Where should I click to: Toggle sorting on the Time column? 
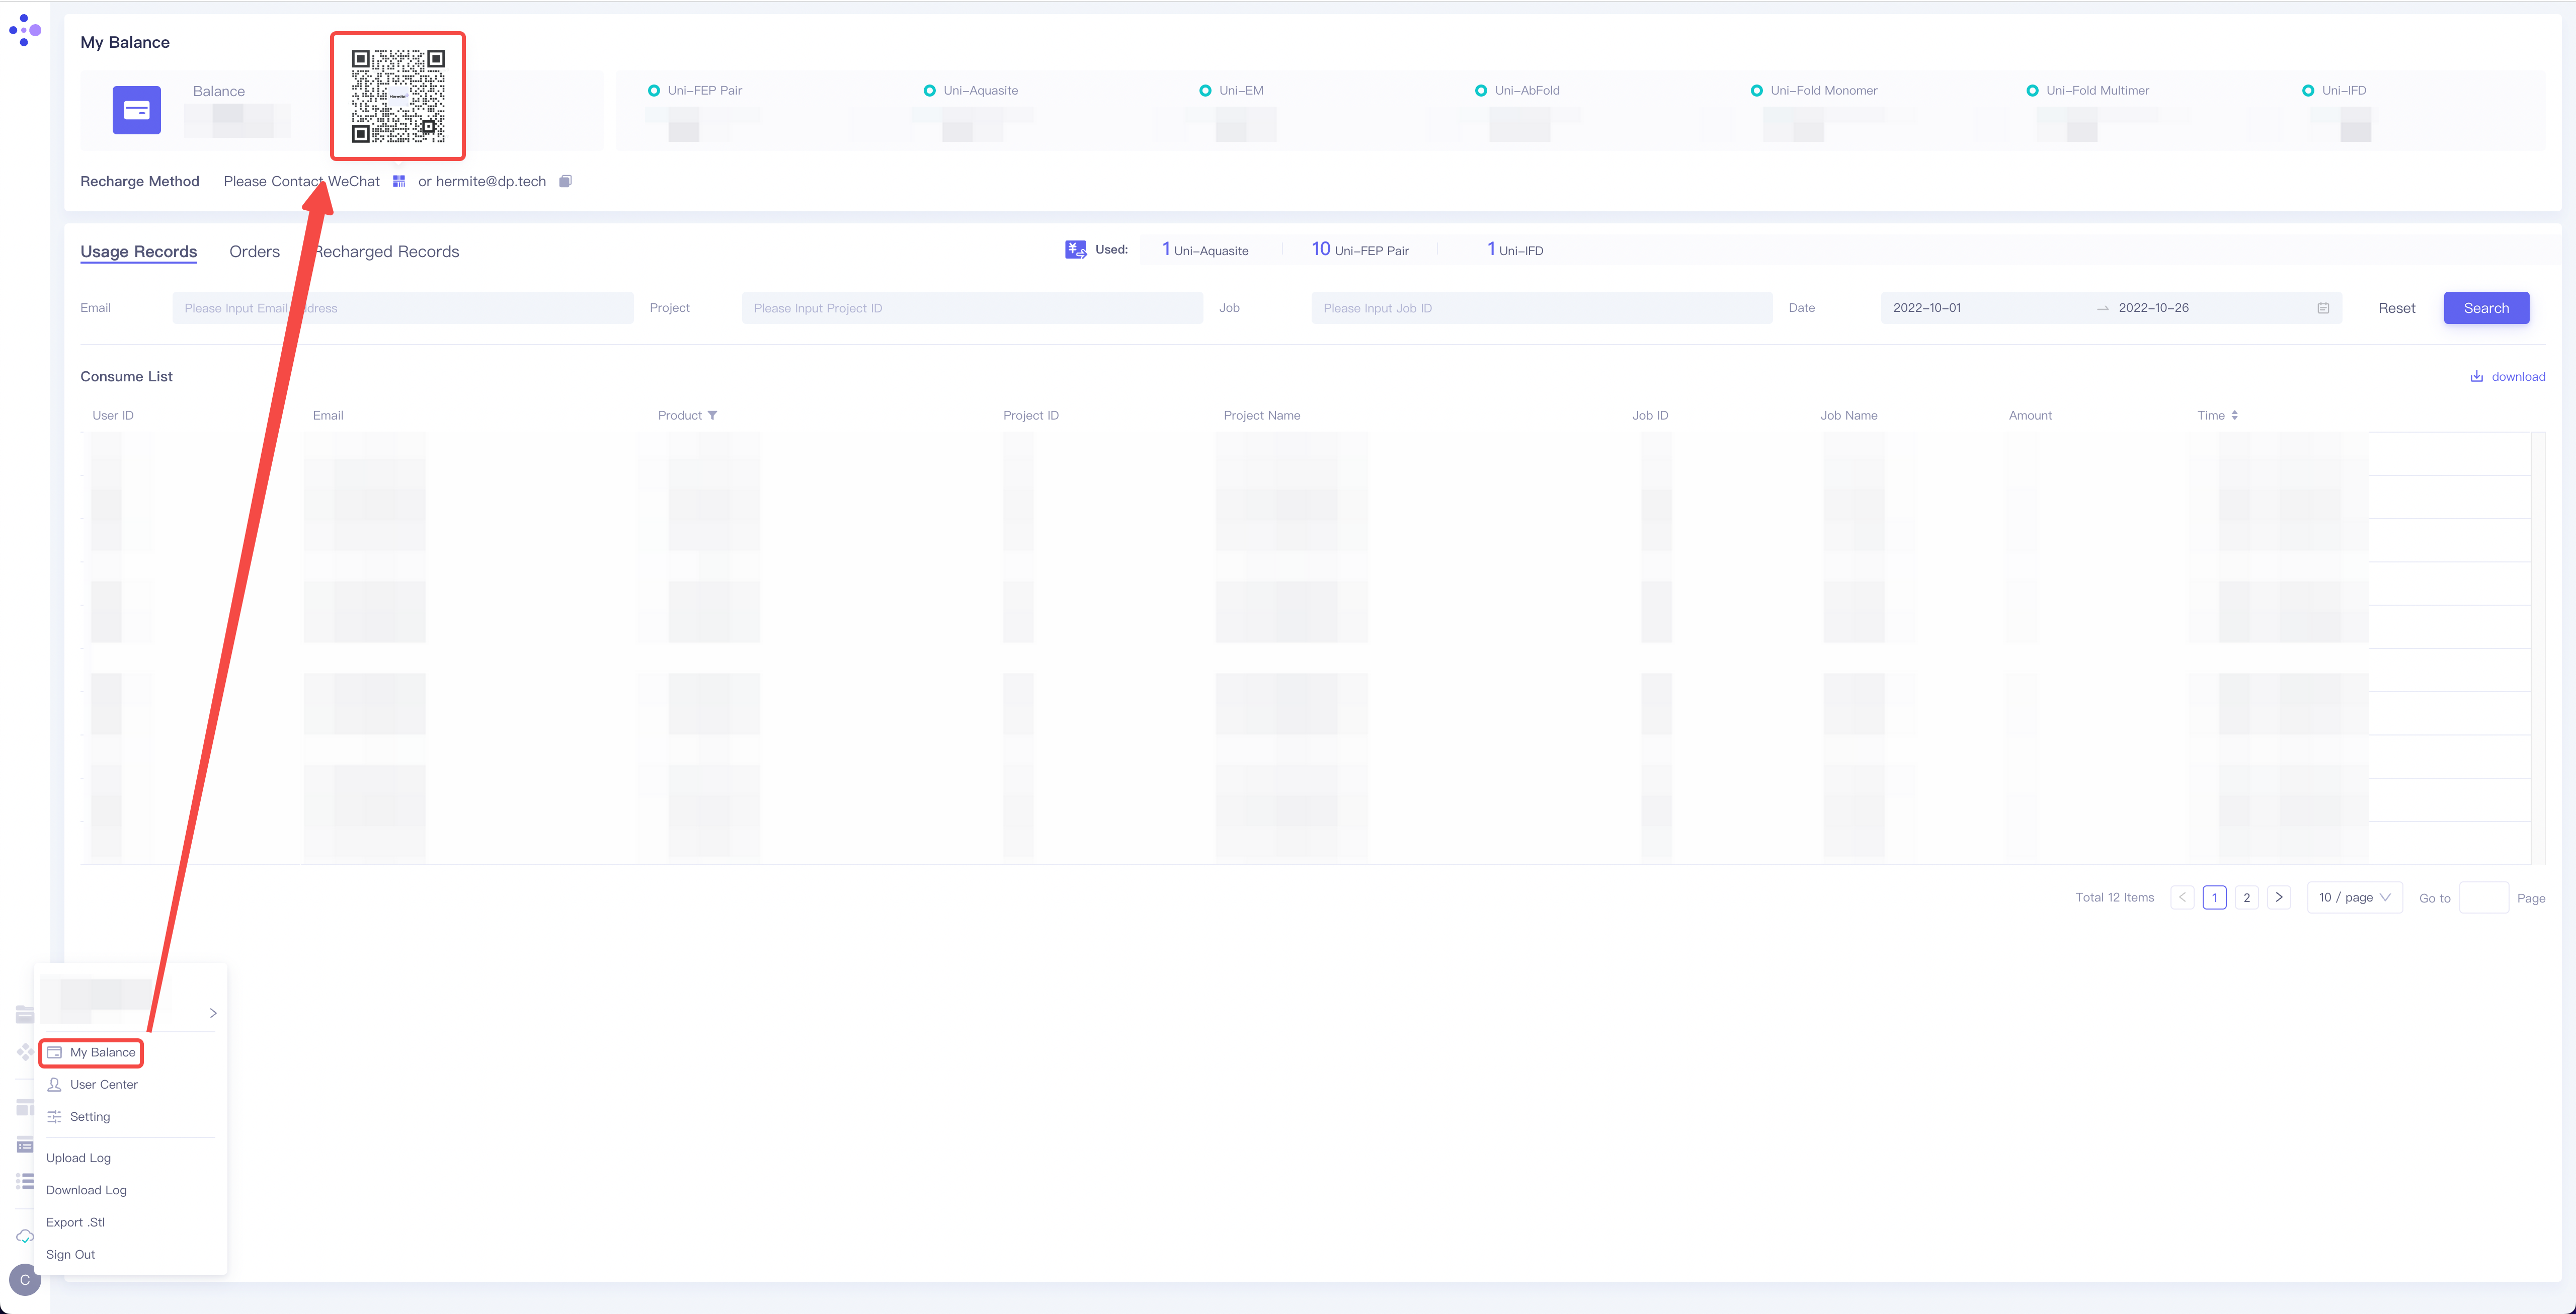(x=2234, y=416)
